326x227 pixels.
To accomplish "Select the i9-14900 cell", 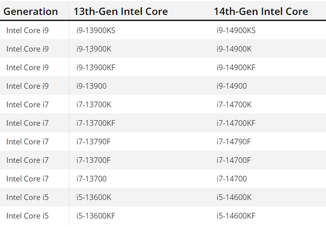I will coord(232,86).
